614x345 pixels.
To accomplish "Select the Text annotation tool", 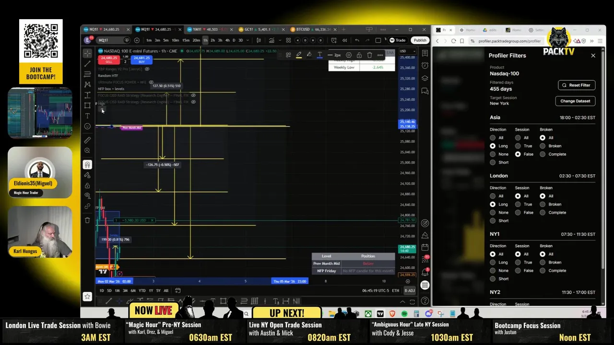I will [87, 116].
